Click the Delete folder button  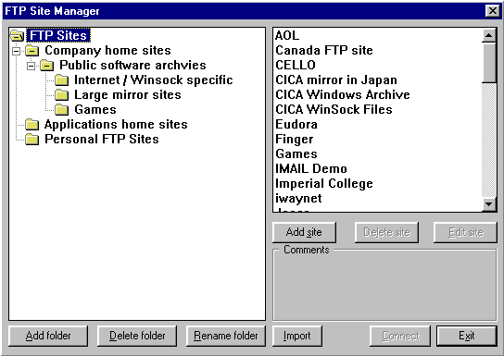coord(137,336)
